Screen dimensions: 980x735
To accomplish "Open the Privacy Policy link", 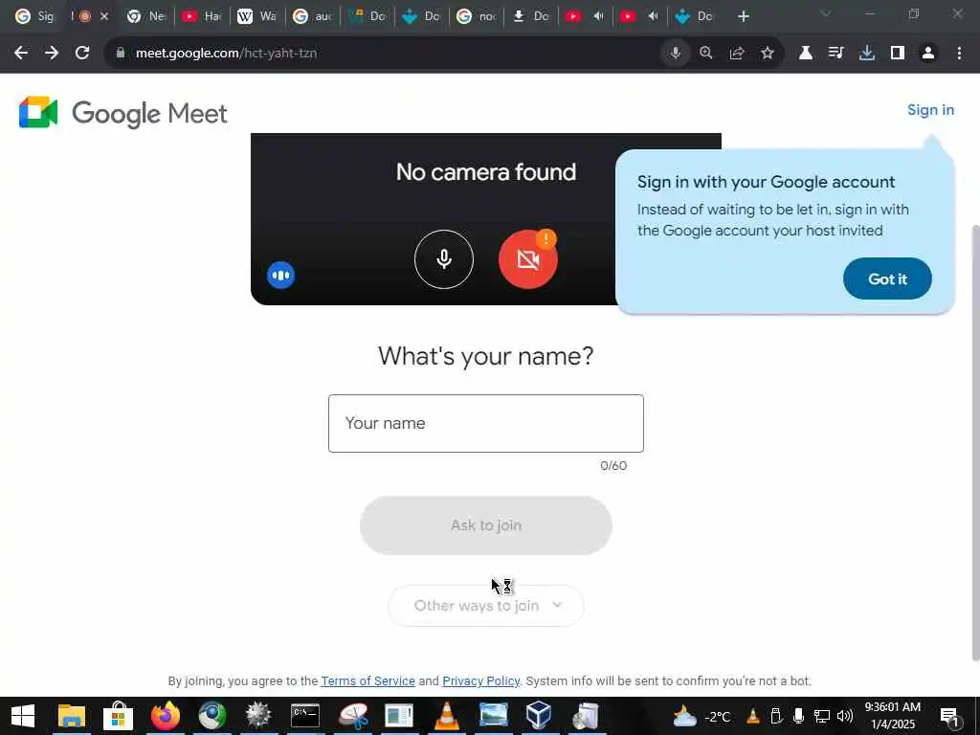I will [480, 680].
